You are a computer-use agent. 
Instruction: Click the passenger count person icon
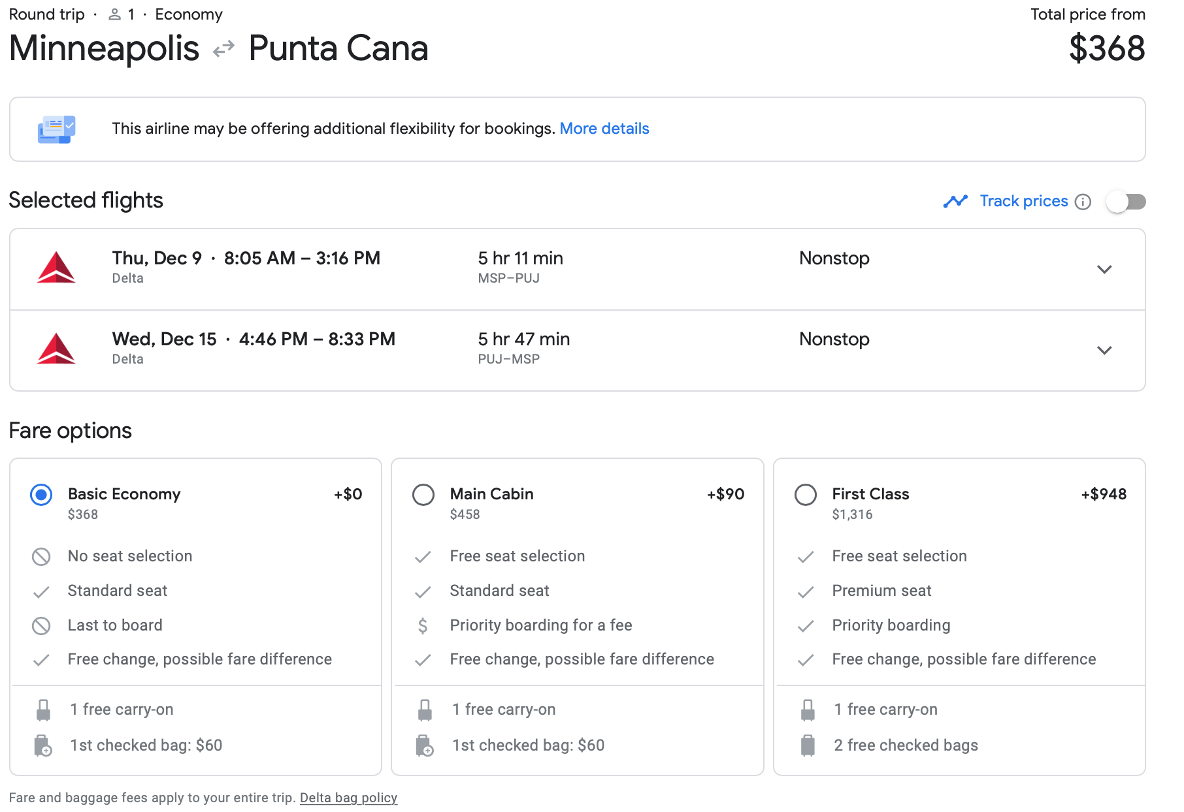click(x=114, y=14)
